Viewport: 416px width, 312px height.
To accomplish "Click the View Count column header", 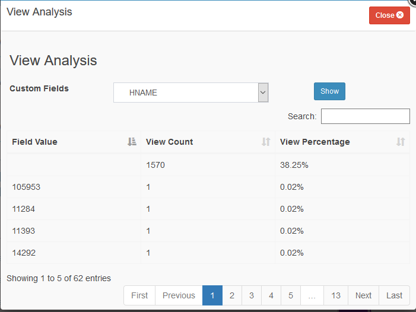I will [170, 142].
